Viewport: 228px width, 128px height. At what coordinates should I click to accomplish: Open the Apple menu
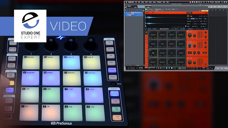(x=126, y=2)
